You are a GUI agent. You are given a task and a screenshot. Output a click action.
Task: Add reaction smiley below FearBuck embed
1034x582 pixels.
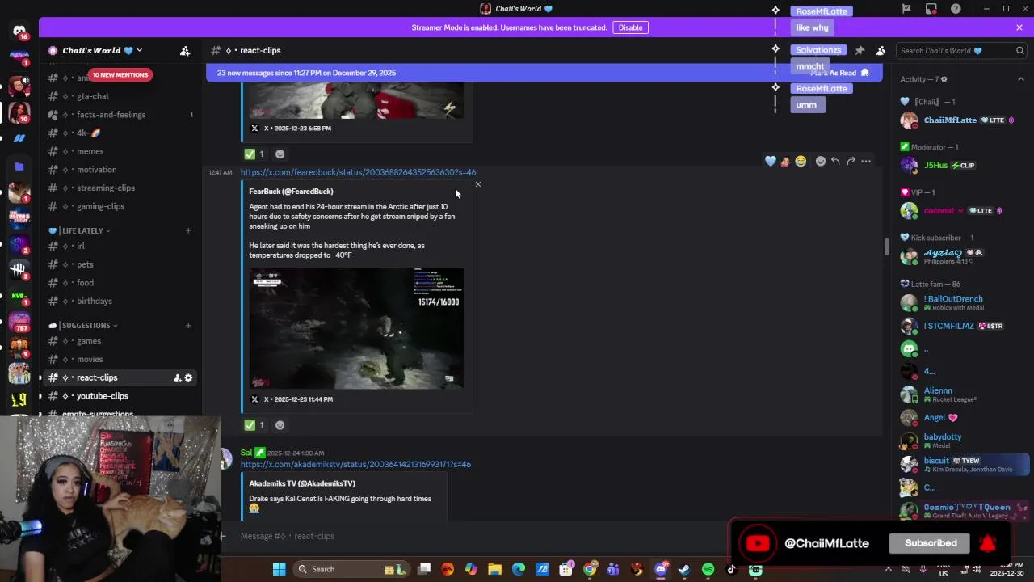280,425
